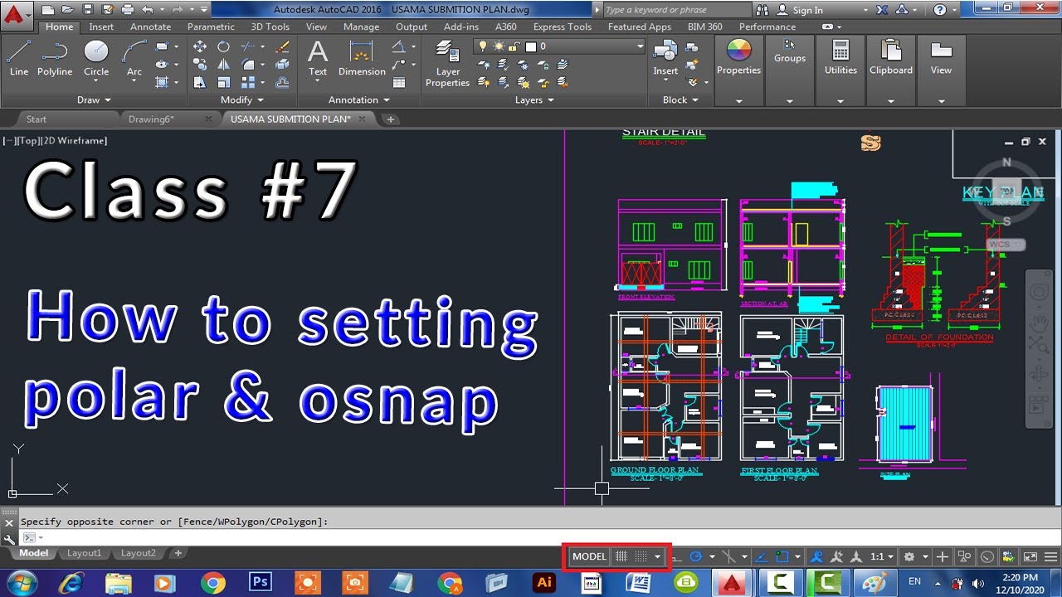Image resolution: width=1062 pixels, height=597 pixels.
Task: Activate the Rotate tool
Action: 223,46
